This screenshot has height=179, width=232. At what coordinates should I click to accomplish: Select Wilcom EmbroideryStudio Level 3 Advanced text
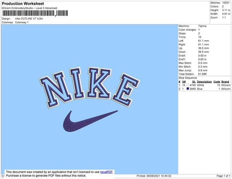[29, 8]
